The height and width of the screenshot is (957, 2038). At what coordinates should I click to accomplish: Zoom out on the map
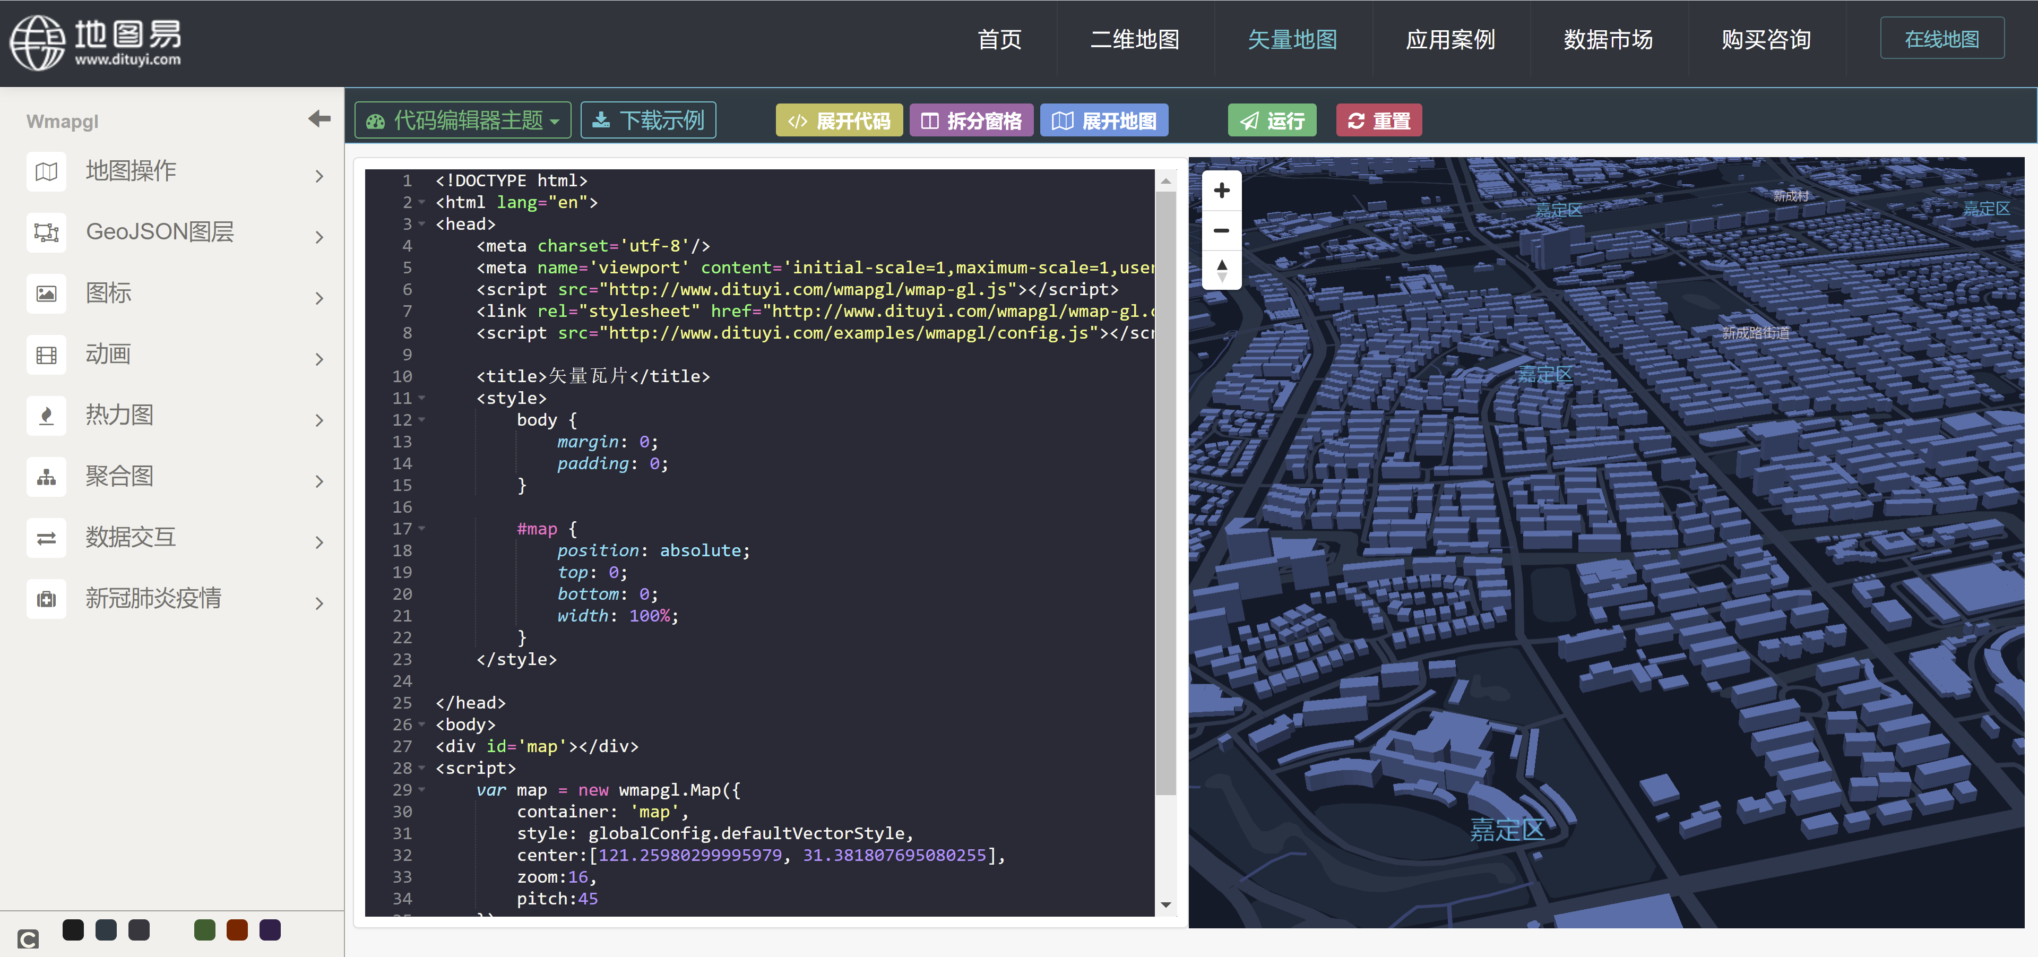coord(1222,230)
